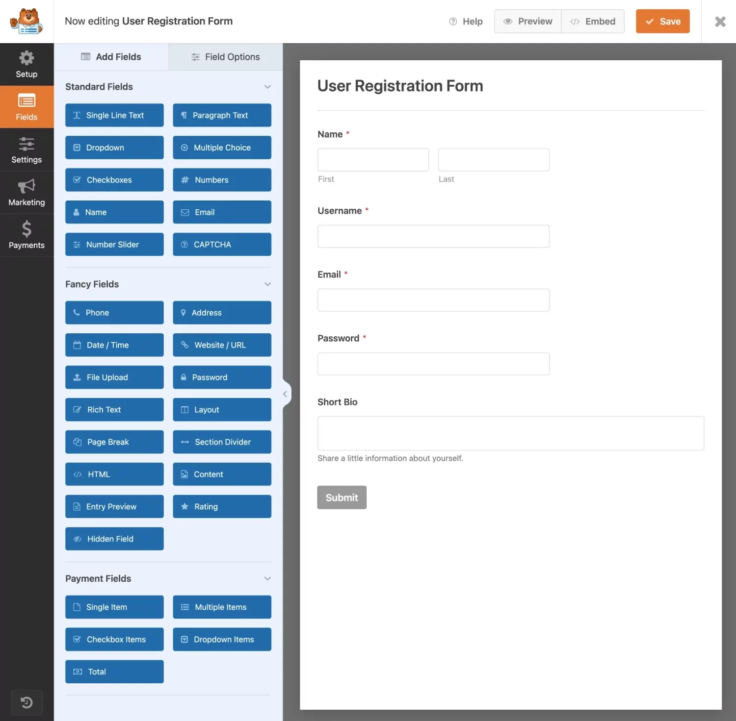Open the Setup gear panel

coord(26,64)
